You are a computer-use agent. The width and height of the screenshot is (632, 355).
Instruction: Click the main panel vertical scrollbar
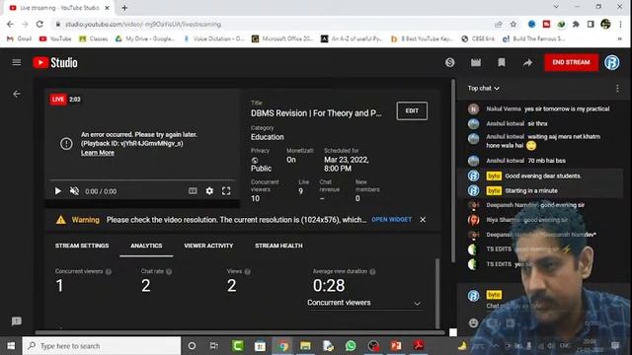[453, 171]
